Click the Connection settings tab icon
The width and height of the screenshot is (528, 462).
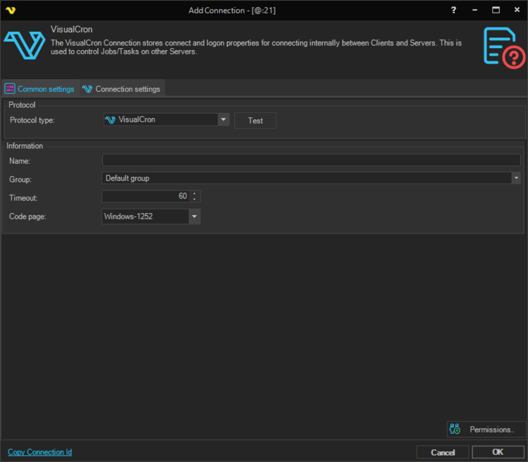pos(87,89)
